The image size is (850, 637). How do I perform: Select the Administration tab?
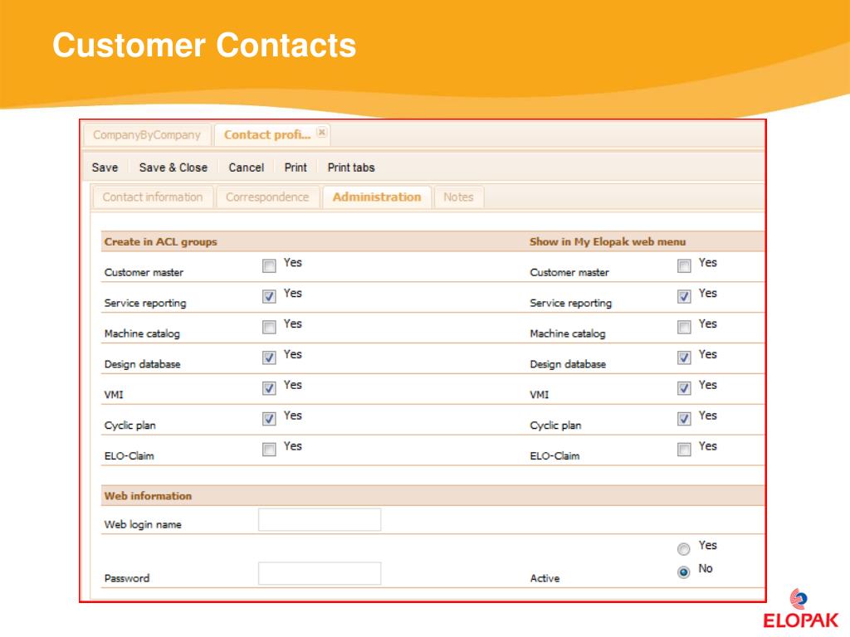point(377,197)
